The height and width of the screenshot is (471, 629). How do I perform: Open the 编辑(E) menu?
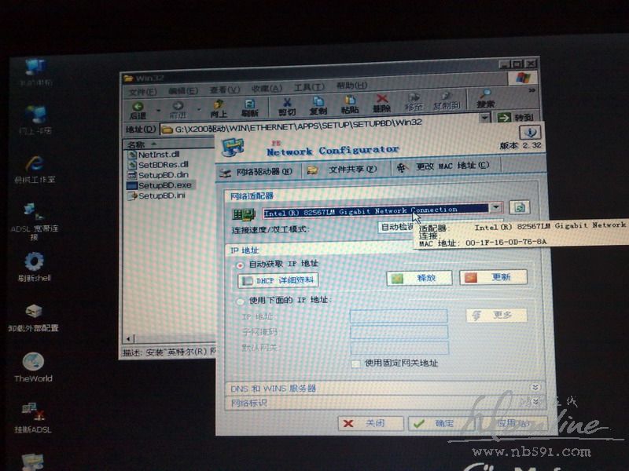click(x=183, y=91)
